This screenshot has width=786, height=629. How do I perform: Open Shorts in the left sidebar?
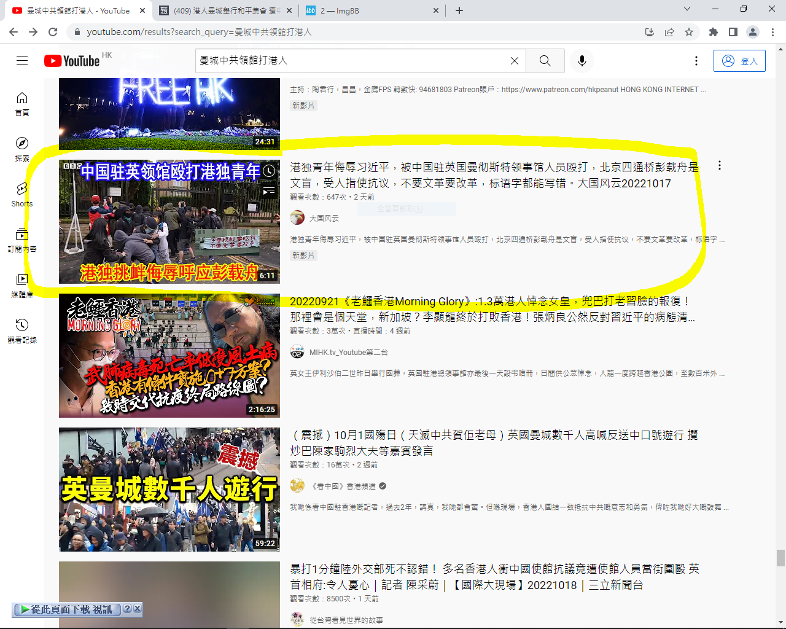pyautogui.click(x=22, y=195)
